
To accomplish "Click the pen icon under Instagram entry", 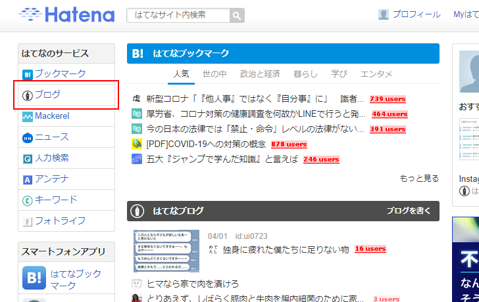I will click(x=465, y=192).
